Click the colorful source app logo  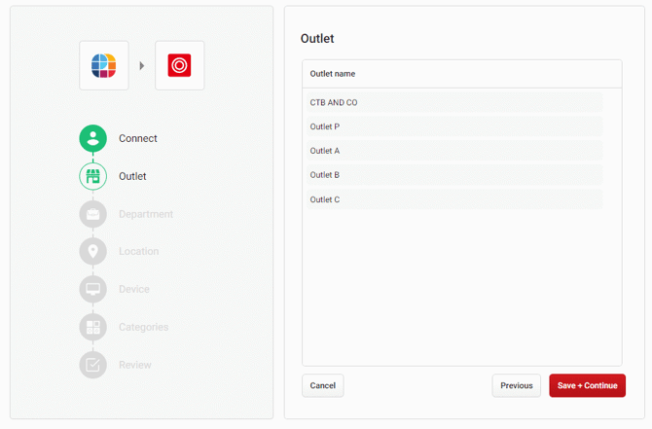[x=103, y=66]
